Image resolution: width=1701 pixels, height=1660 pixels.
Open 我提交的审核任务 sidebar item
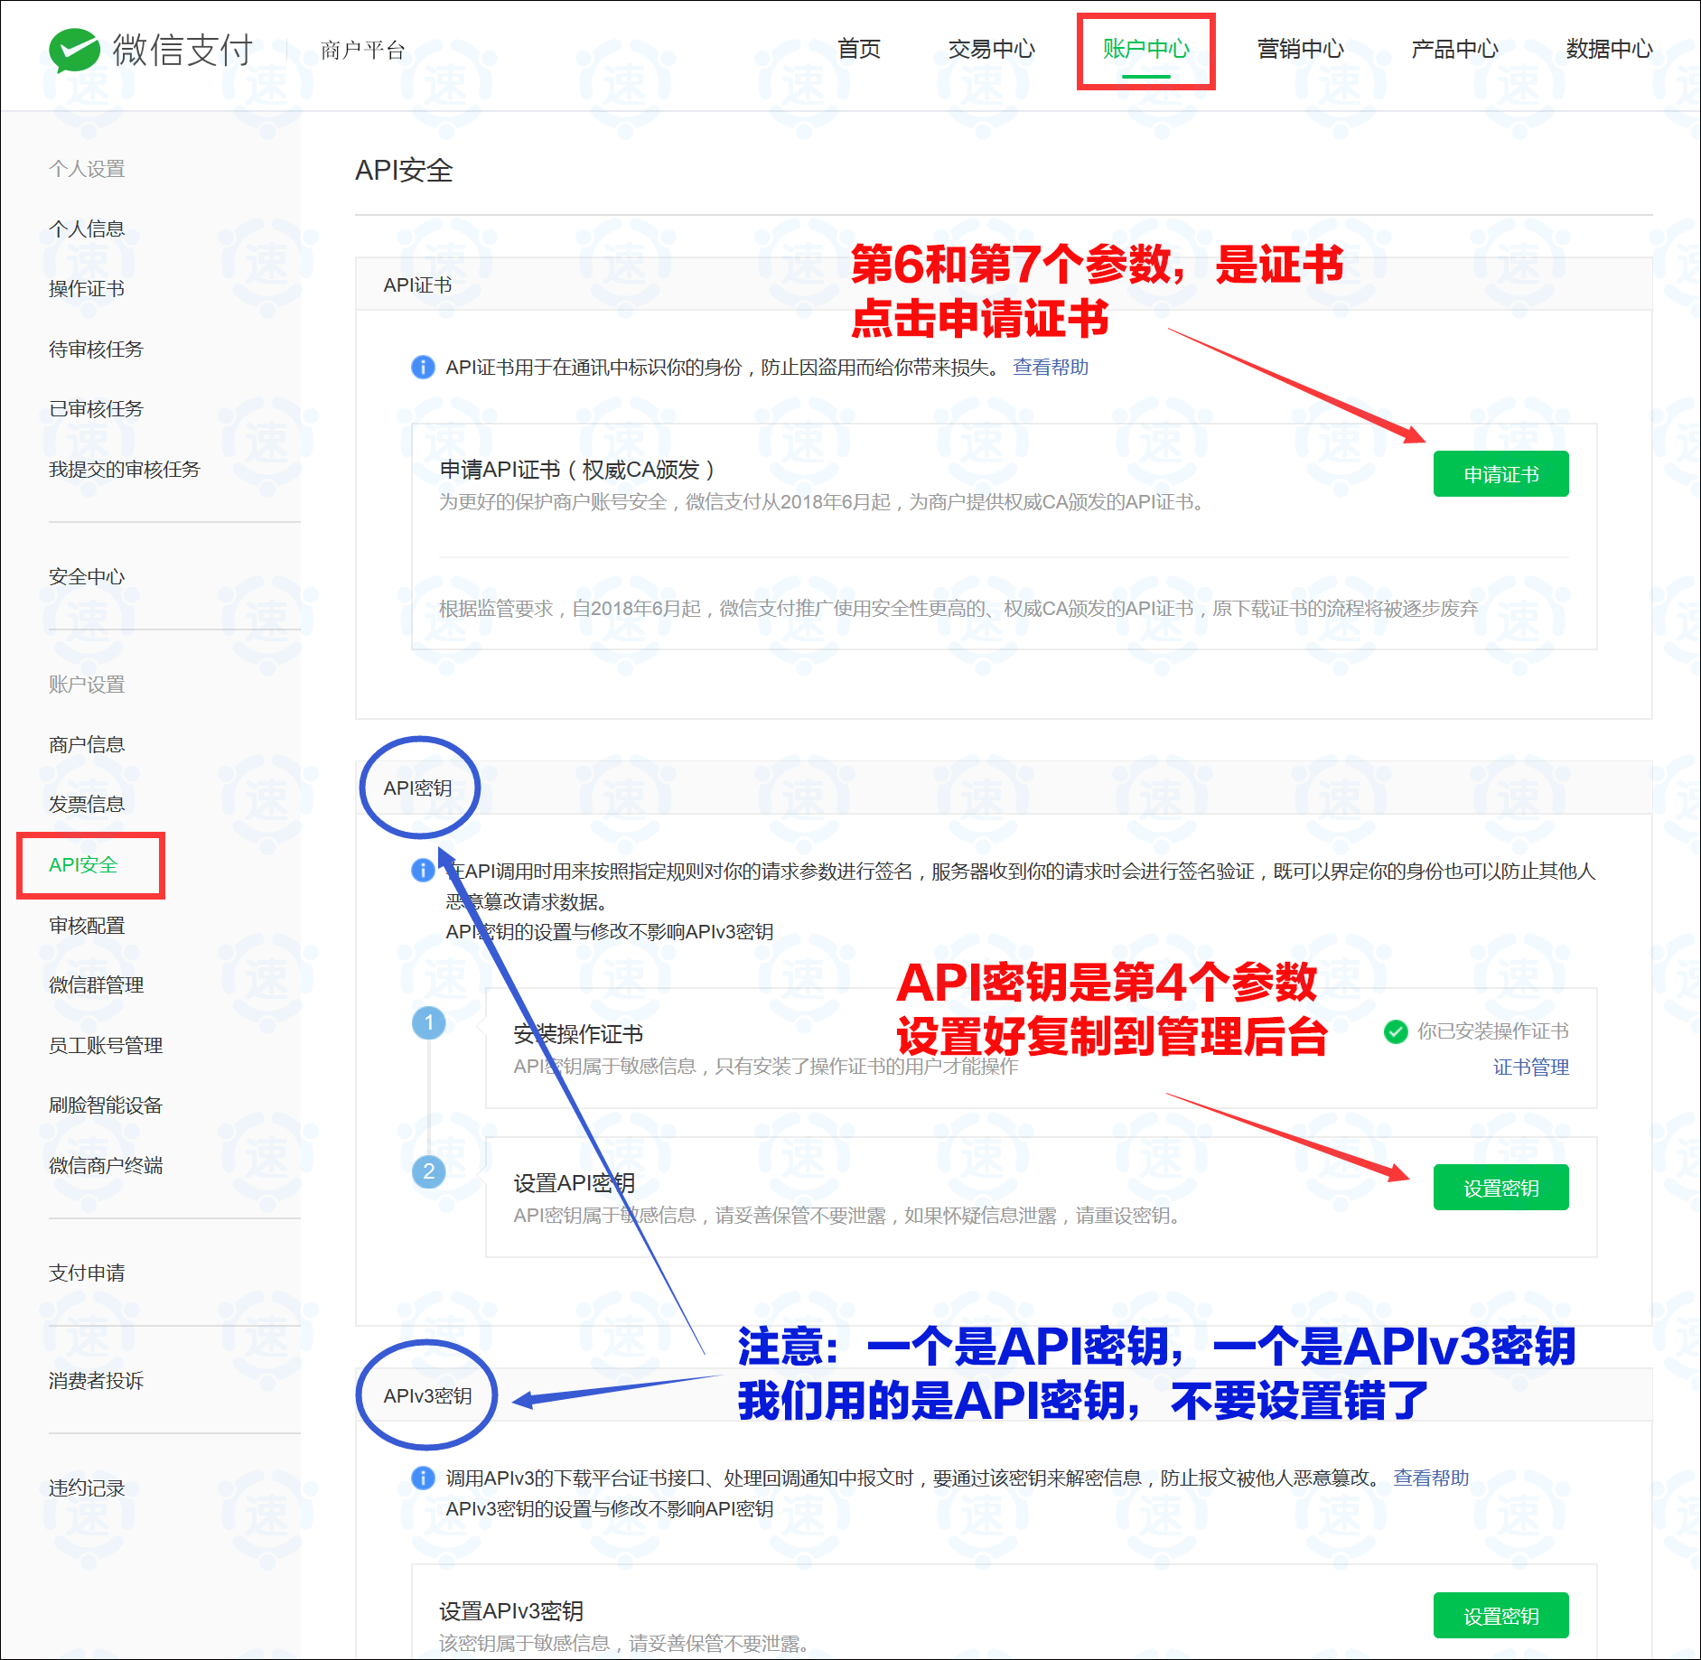(125, 470)
